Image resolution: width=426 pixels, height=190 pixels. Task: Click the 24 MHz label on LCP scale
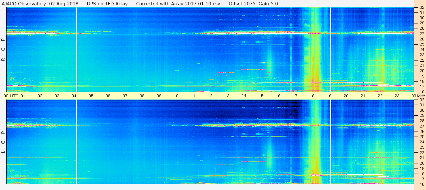(x=422, y=142)
